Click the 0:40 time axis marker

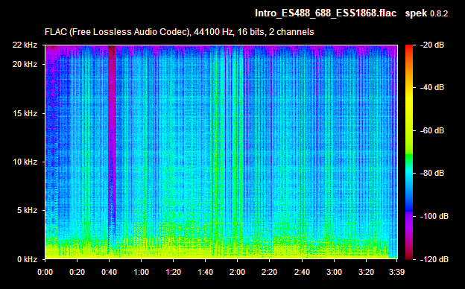point(109,272)
